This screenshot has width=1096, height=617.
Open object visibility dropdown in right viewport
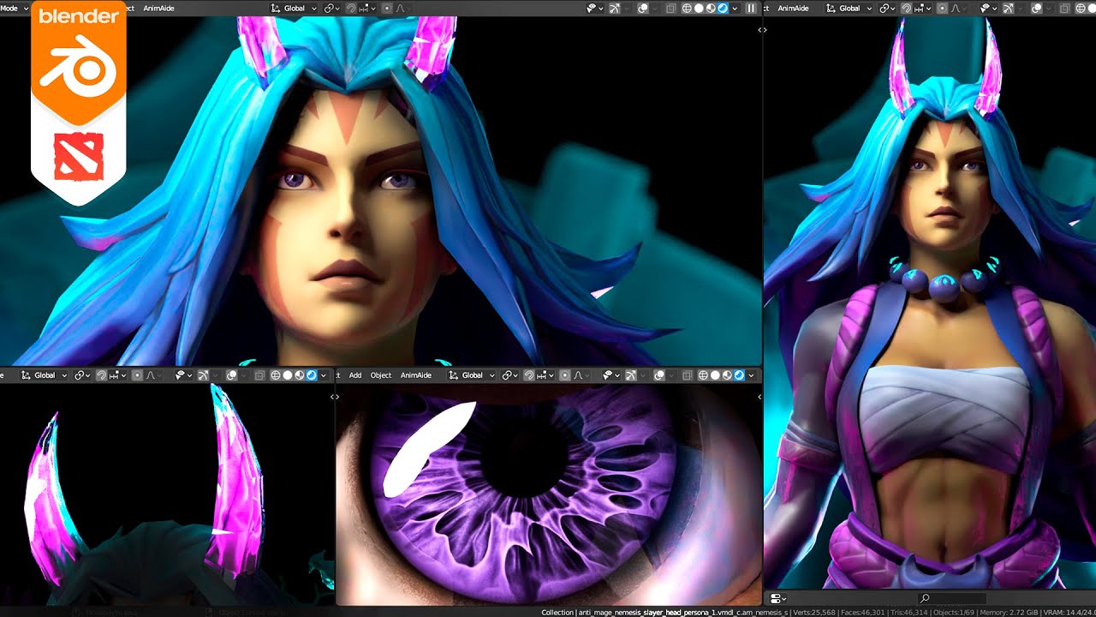pos(989,8)
